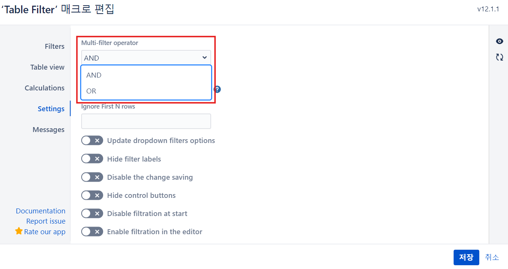The image size is (508, 269).
Task: Click the eye preview icon
Action: point(499,42)
